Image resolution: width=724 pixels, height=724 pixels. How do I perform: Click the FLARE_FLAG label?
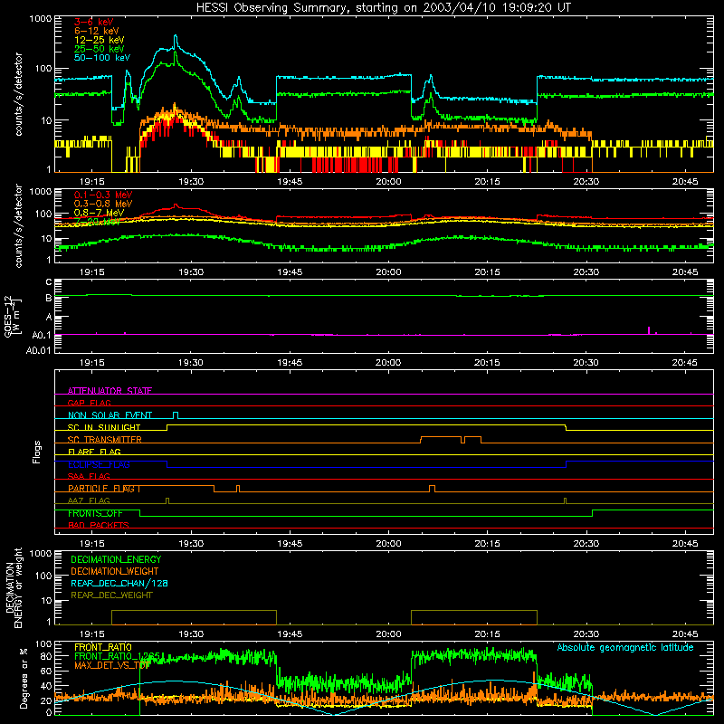94,452
